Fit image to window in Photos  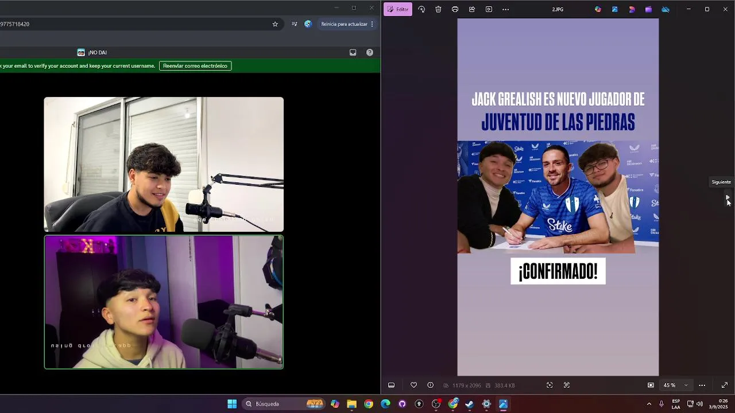click(x=651, y=385)
